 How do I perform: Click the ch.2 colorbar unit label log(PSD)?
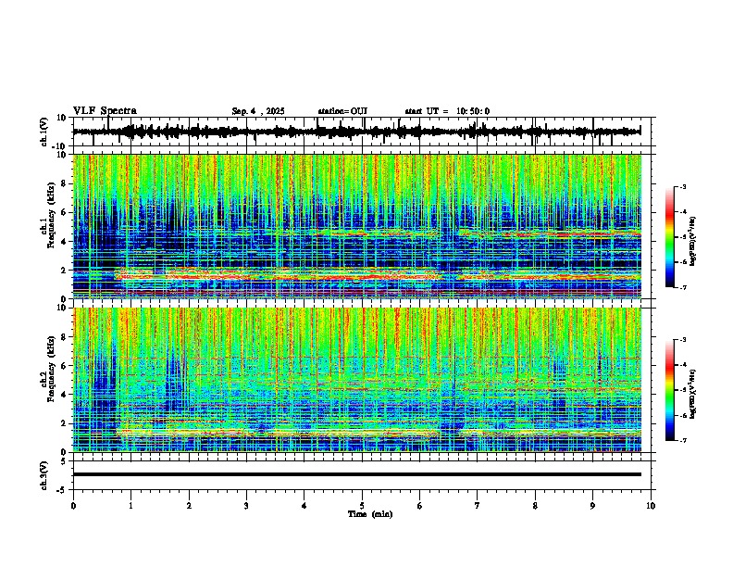pos(693,393)
